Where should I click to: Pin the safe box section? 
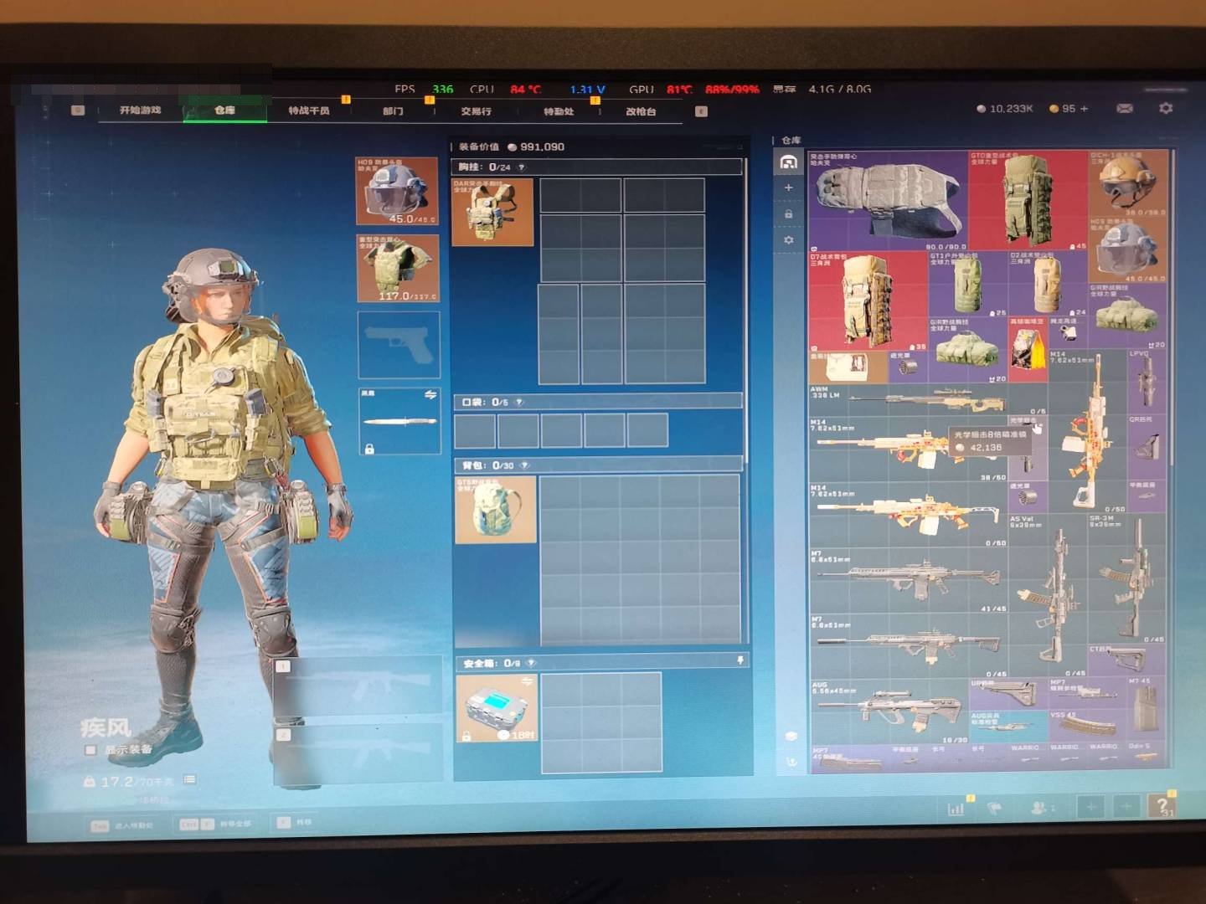(740, 661)
